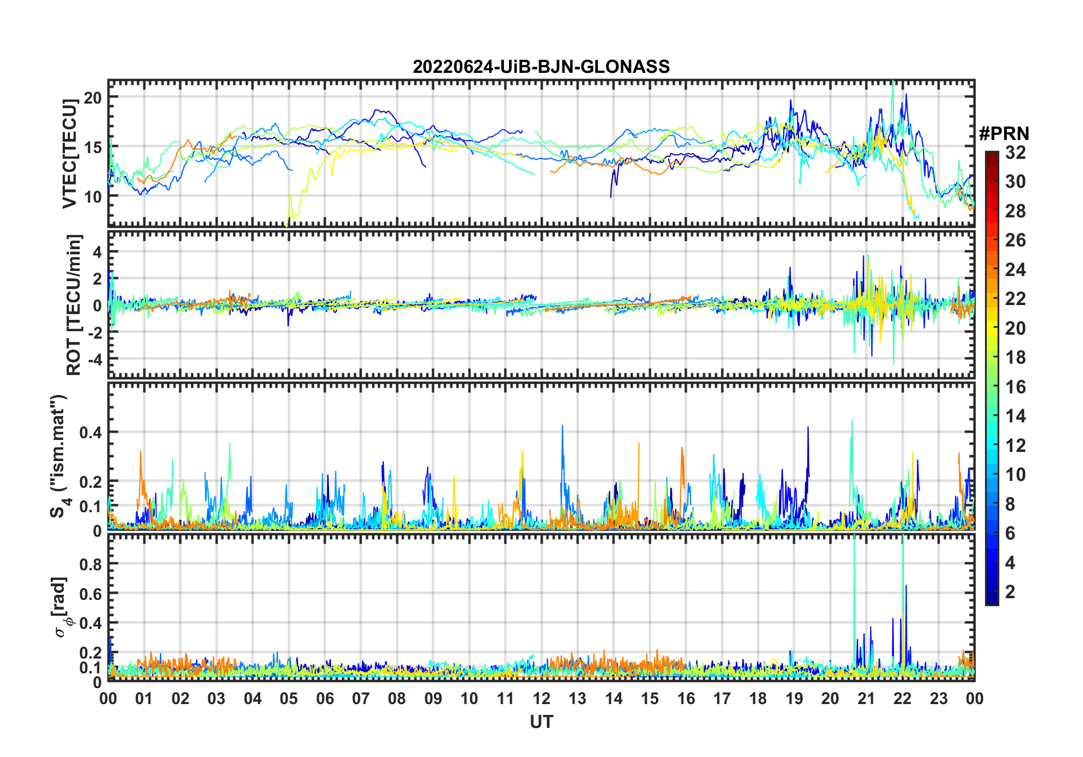The height and width of the screenshot is (757, 1083).
Task: Click colorbar tick label 2
Action: [1010, 592]
